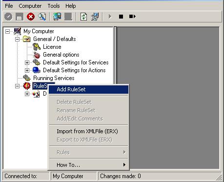This screenshot has height=182, width=224.
Task: Click the window resize grip in corner
Action: [x=219, y=177]
